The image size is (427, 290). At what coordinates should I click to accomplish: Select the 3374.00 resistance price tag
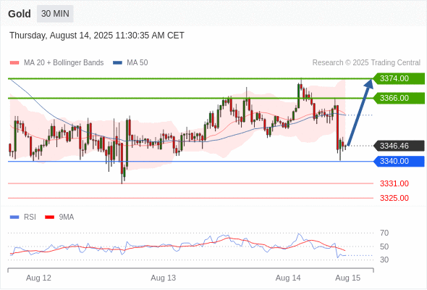pyautogui.click(x=399, y=78)
